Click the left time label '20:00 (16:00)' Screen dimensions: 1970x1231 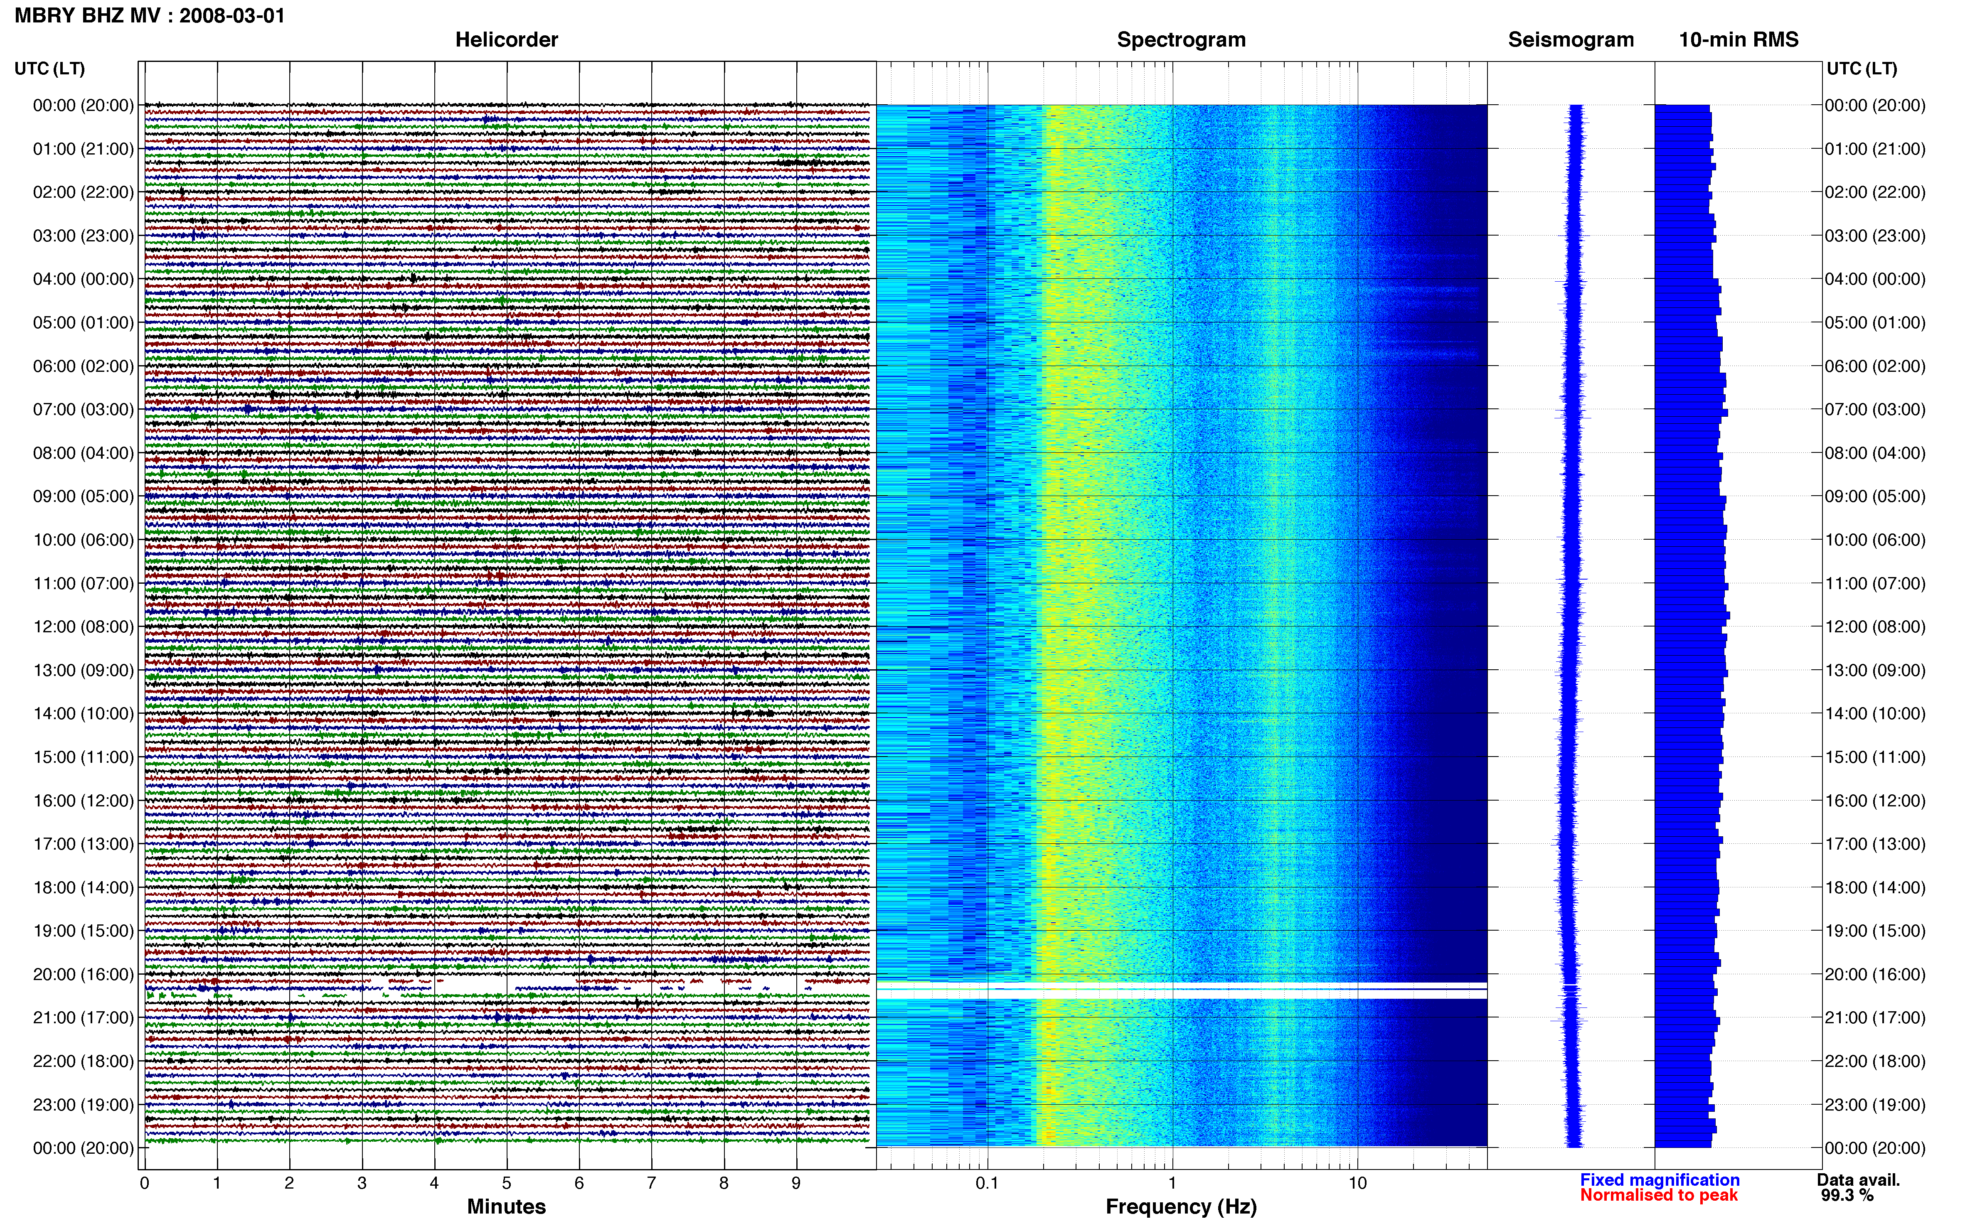pos(83,975)
